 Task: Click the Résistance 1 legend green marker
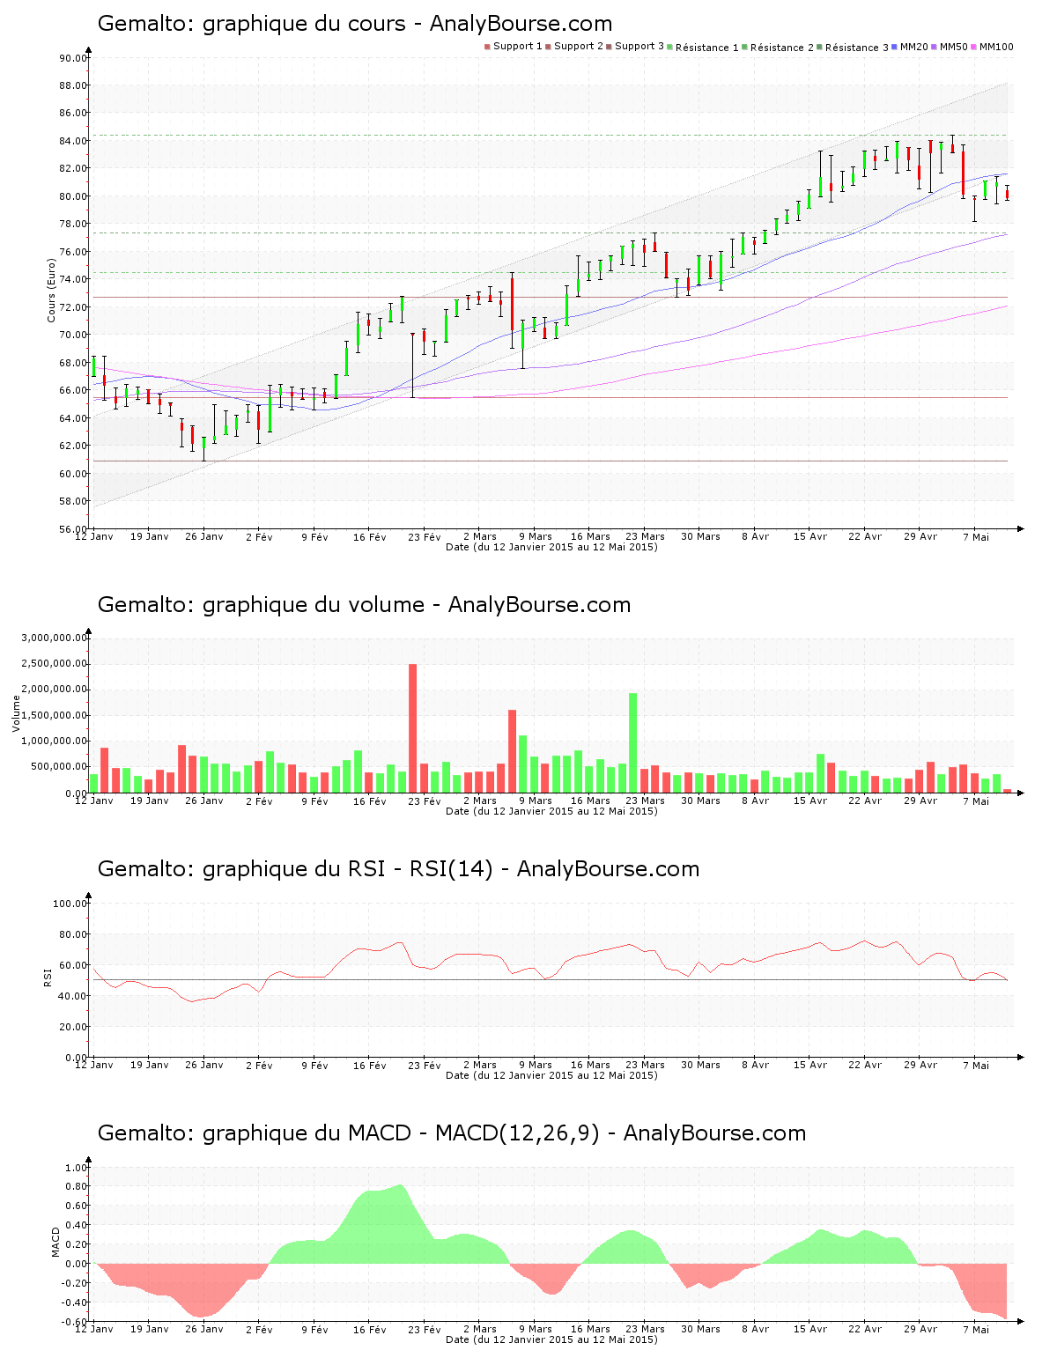coord(670,47)
